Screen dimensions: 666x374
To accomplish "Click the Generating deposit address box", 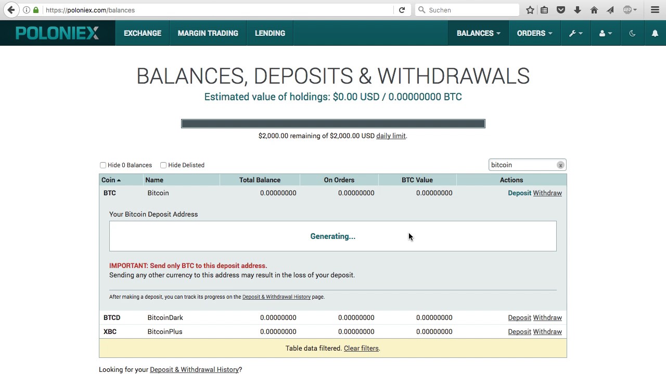I will [333, 236].
